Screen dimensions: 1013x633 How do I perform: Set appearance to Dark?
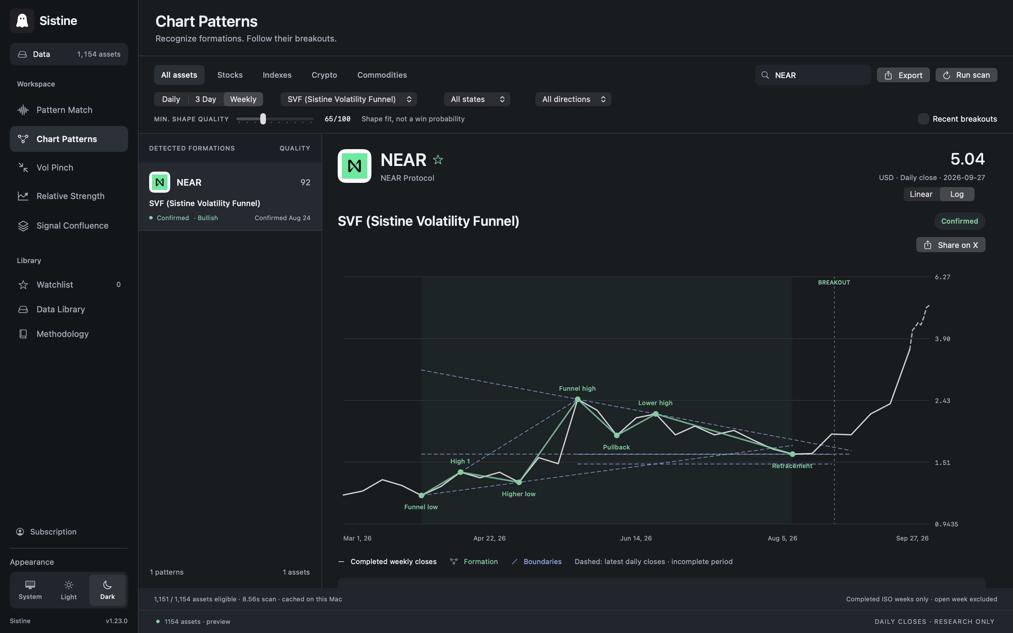pyautogui.click(x=107, y=590)
